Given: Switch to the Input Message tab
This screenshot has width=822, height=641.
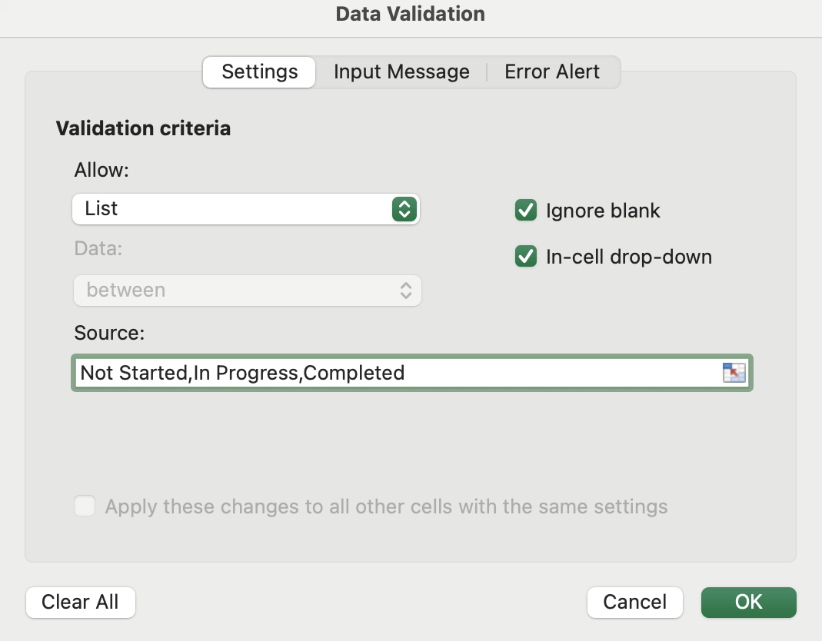Looking at the screenshot, I should 401,71.
